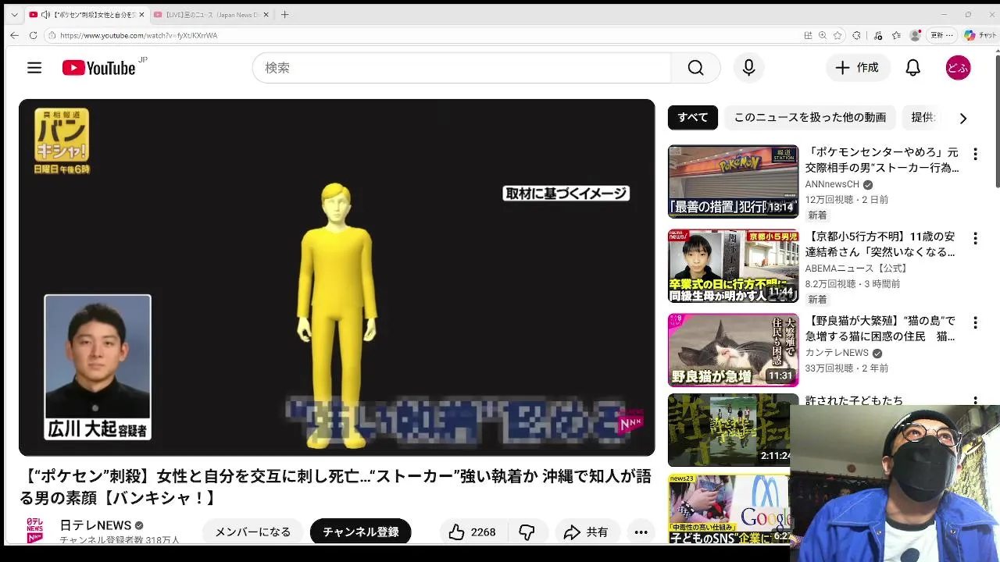Select このニュースを扱った他の動画 chip
The image size is (1000, 562).
click(x=810, y=117)
